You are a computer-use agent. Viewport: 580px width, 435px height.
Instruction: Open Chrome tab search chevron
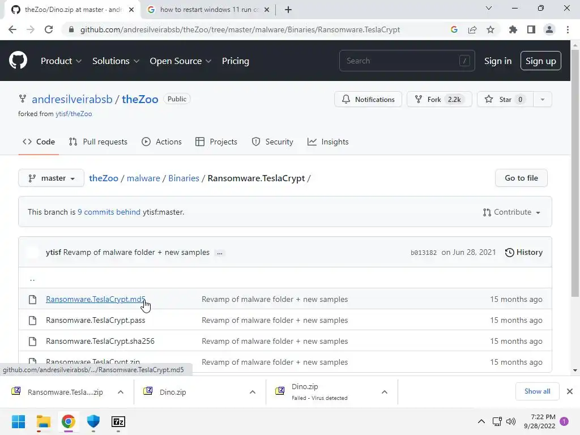pos(489,8)
